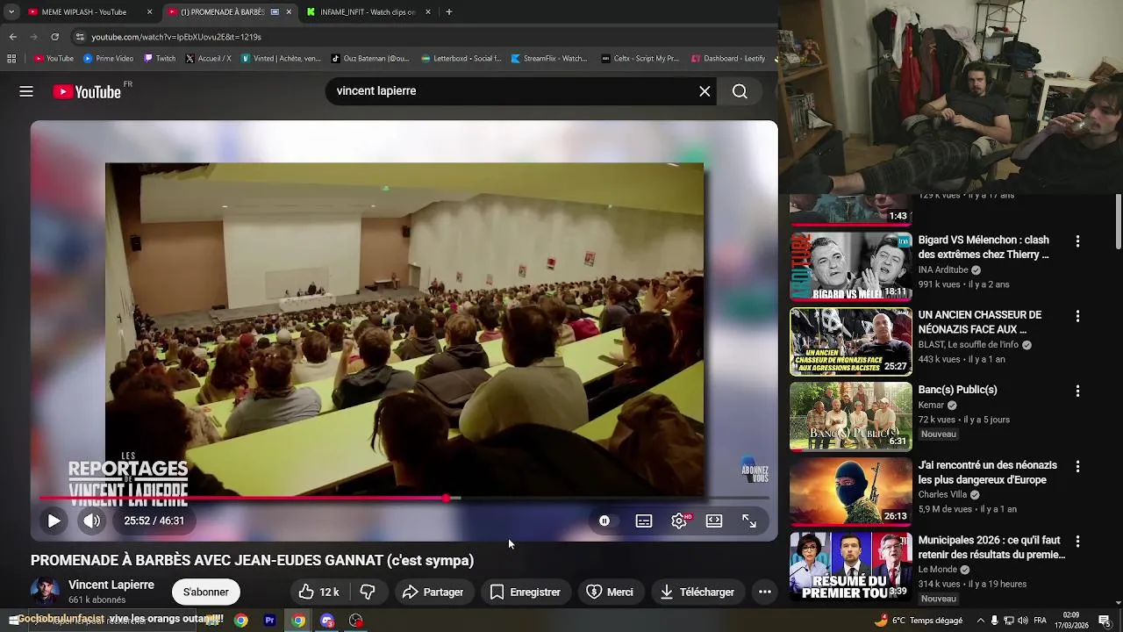
Task: Play the video
Action: point(54,521)
